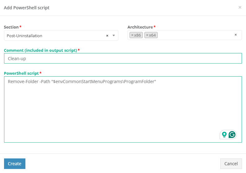
Task: Remove the x64 architecture tag
Action: coord(147,35)
